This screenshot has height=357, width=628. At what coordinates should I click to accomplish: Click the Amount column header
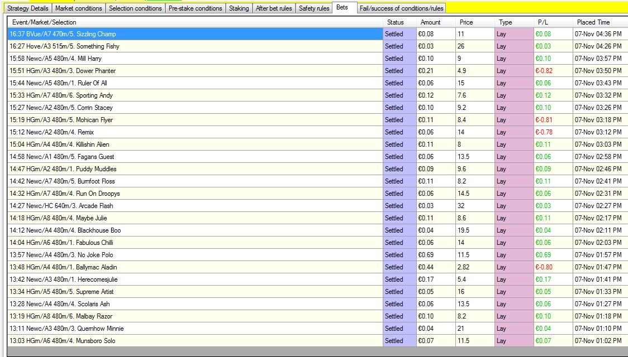[436, 22]
